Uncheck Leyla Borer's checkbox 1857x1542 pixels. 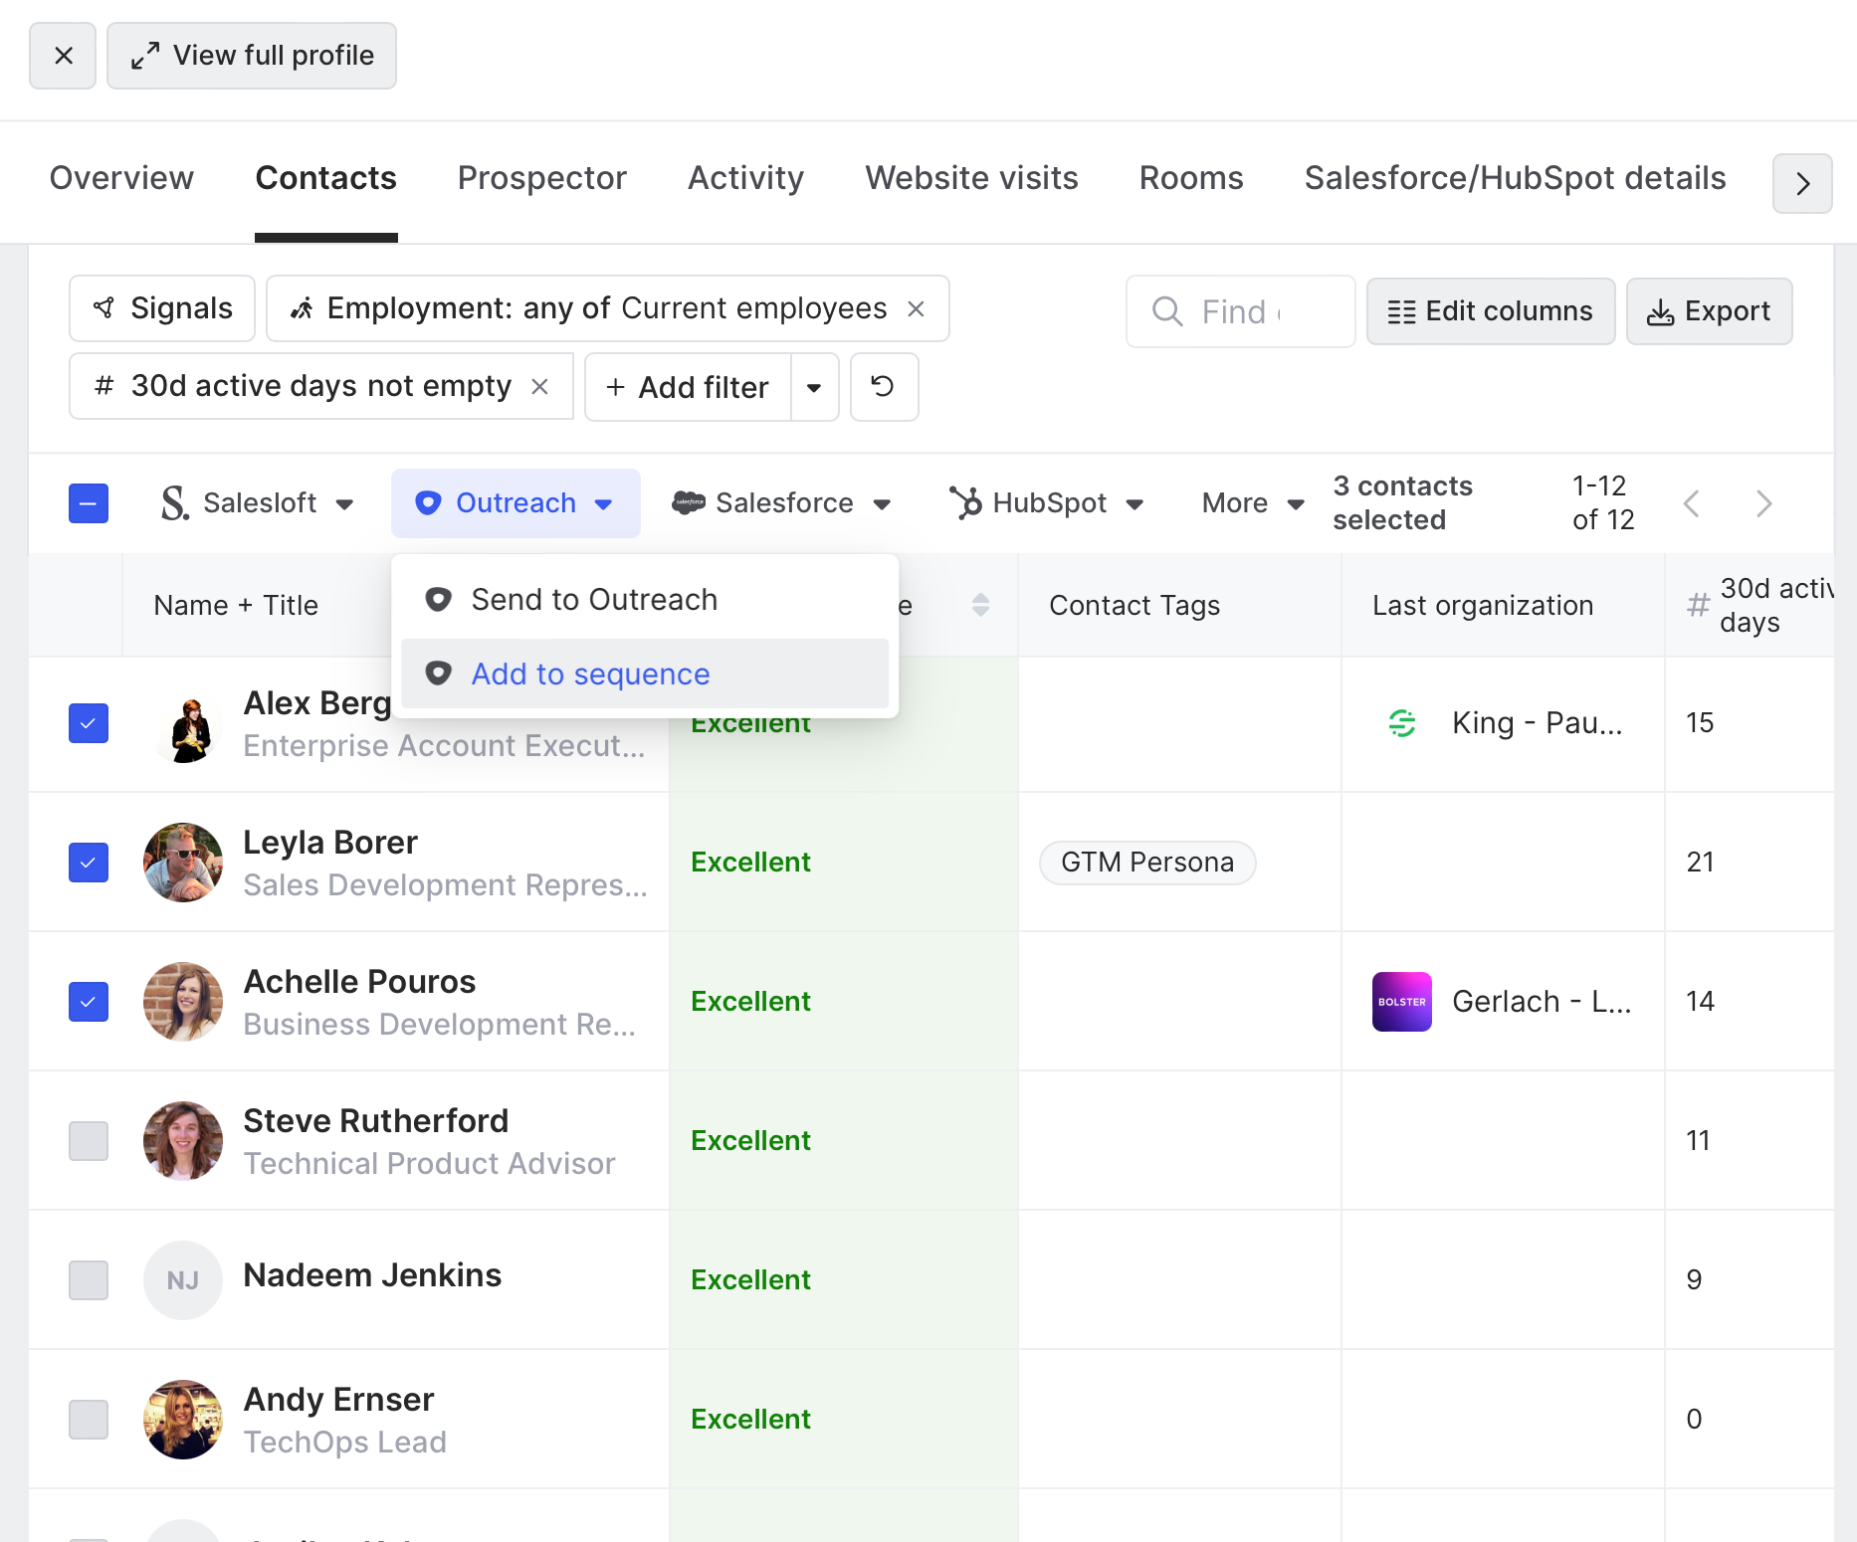coord(89,863)
